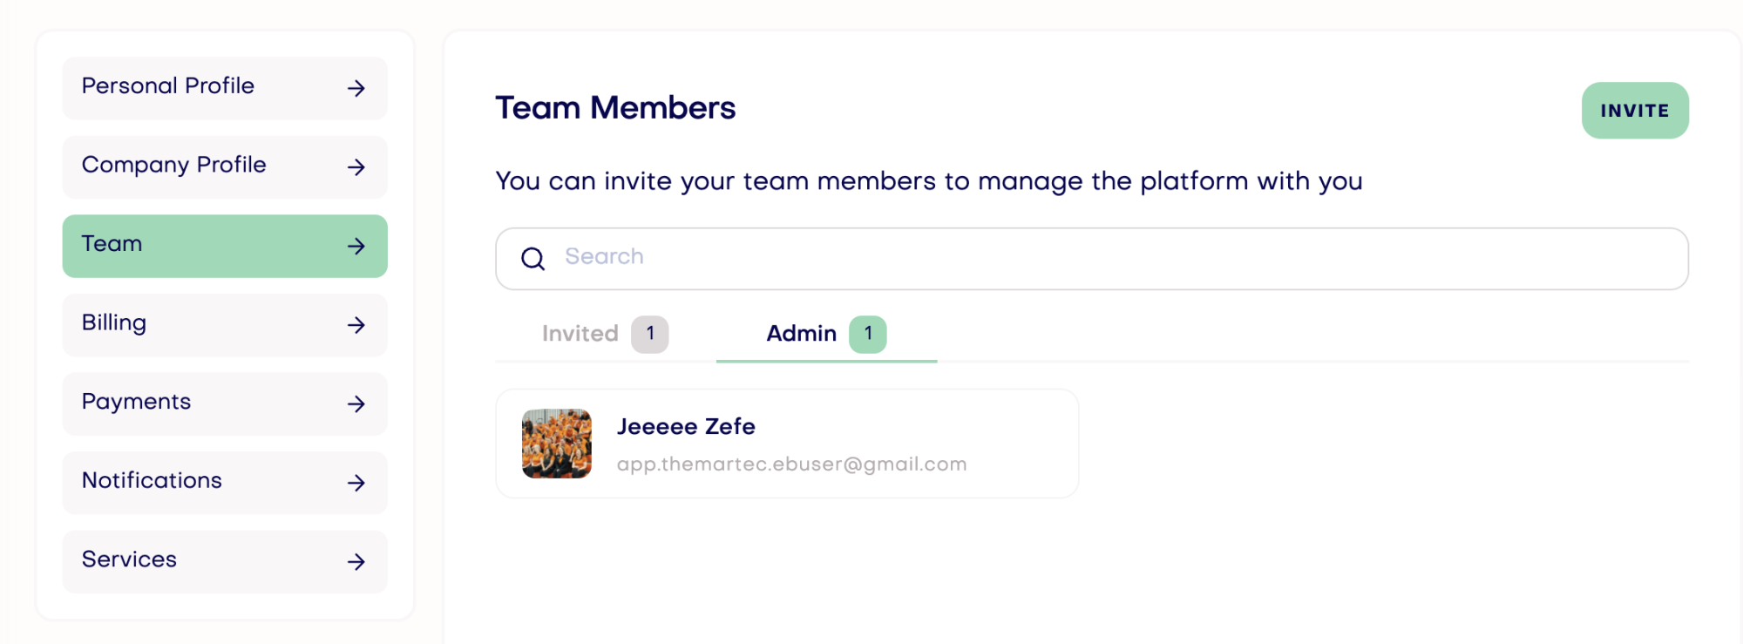This screenshot has width=1743, height=644.
Task: Click the arrow icon beside Payments
Action: pyautogui.click(x=356, y=404)
